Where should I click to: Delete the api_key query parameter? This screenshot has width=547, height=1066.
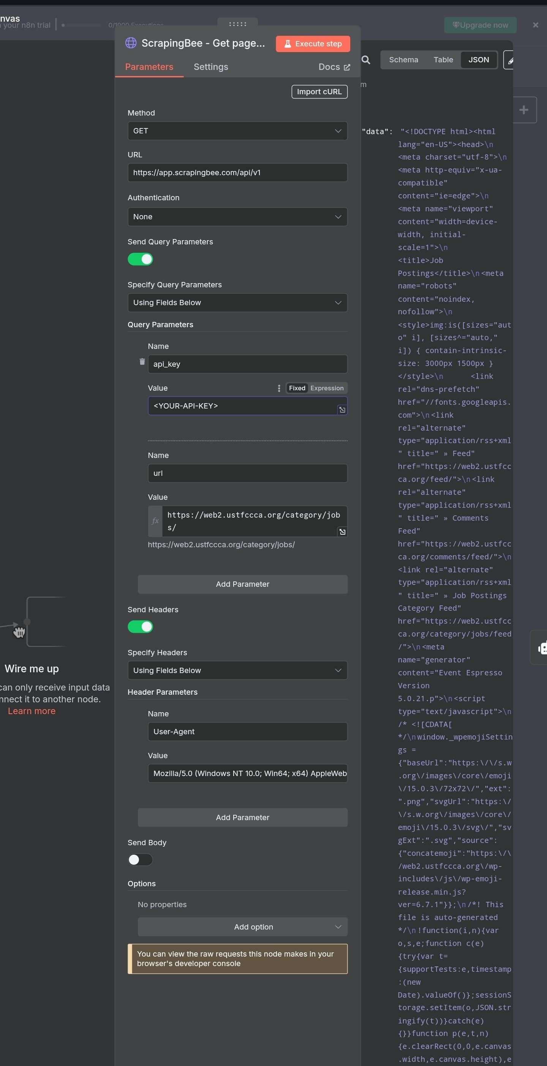tap(142, 361)
